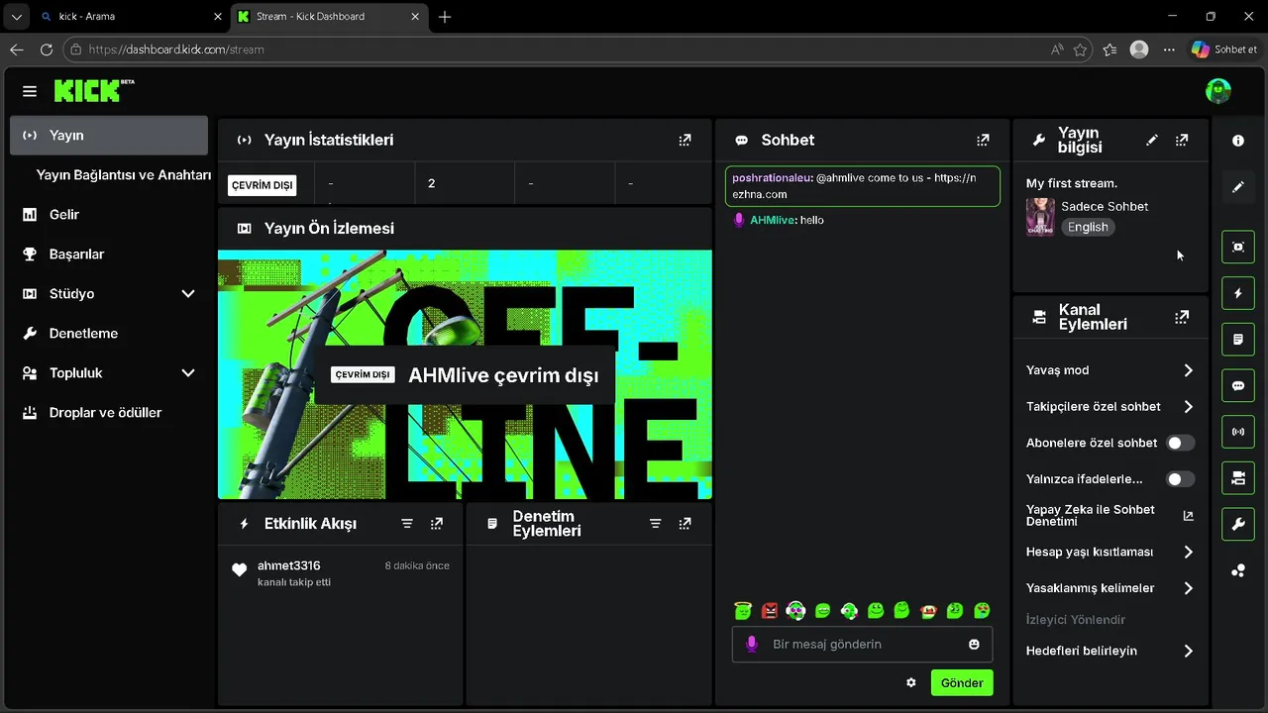Image resolution: width=1268 pixels, height=713 pixels.
Task: Open the browser tab list dropdown
Action: [x=16, y=17]
